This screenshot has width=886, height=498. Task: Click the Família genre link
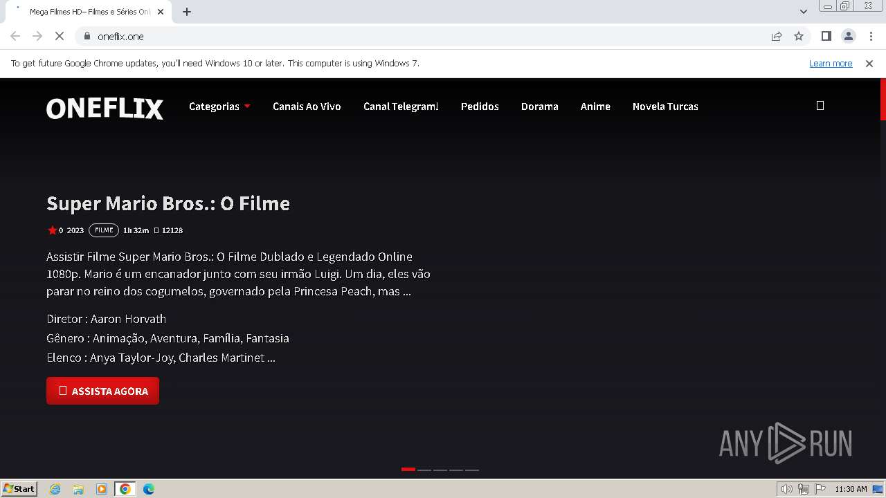[x=222, y=338]
